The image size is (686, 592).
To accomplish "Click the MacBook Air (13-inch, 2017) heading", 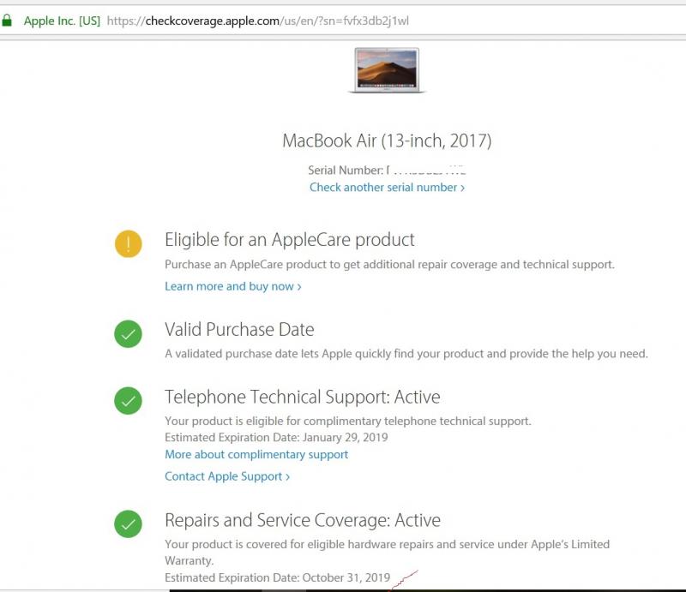I will pos(387,141).
